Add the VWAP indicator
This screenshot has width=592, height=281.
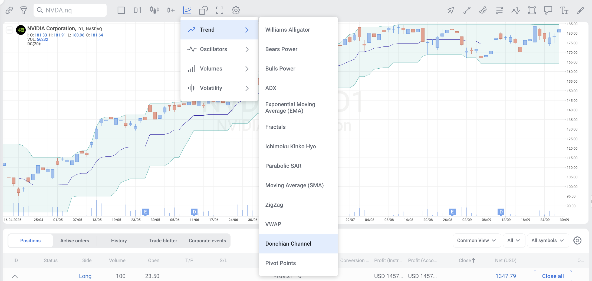pos(298,224)
